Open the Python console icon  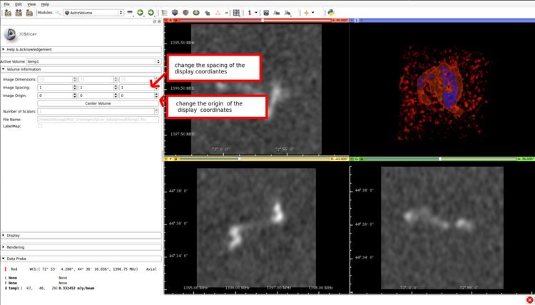331,13
